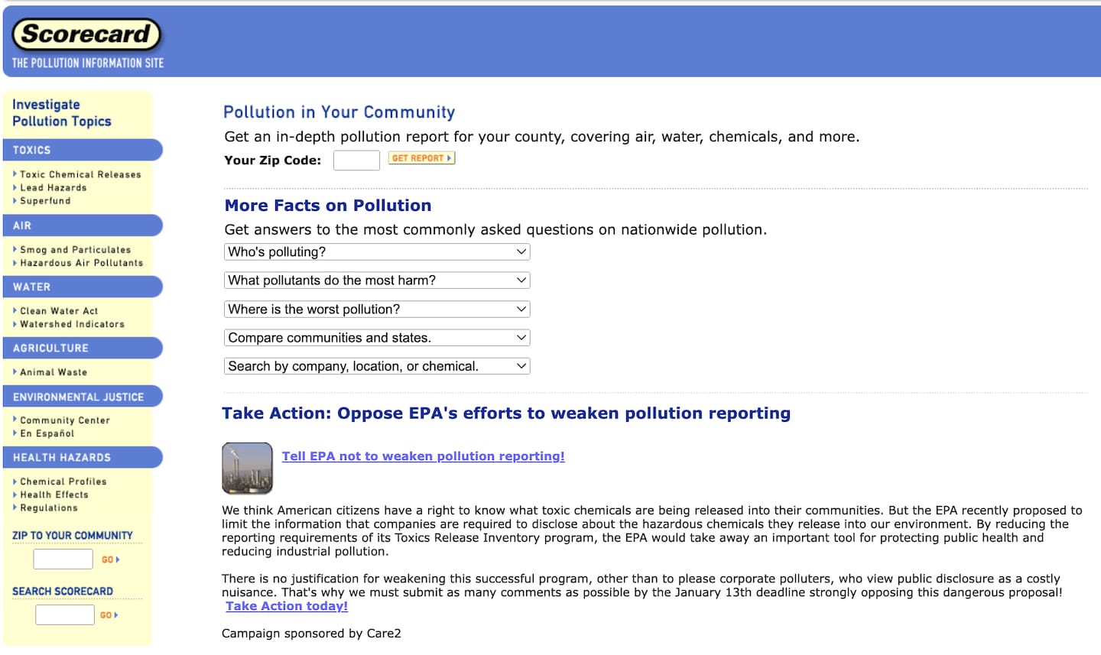Expand "Search by company, location, or chemical" dropdown
1101x655 pixels.
(x=377, y=366)
